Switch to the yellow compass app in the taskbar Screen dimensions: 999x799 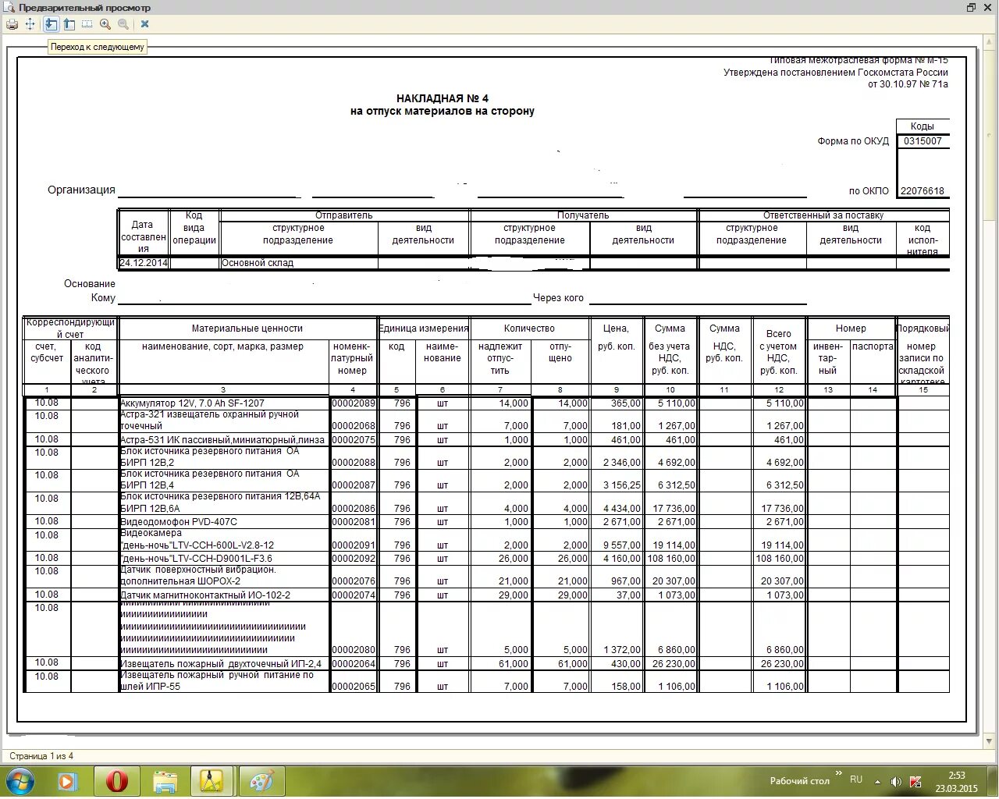tap(212, 781)
